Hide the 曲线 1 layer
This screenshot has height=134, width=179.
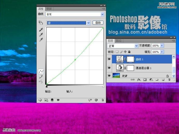[109, 59]
